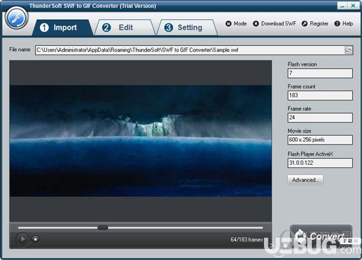Click the Flash logo icon

(16, 18)
